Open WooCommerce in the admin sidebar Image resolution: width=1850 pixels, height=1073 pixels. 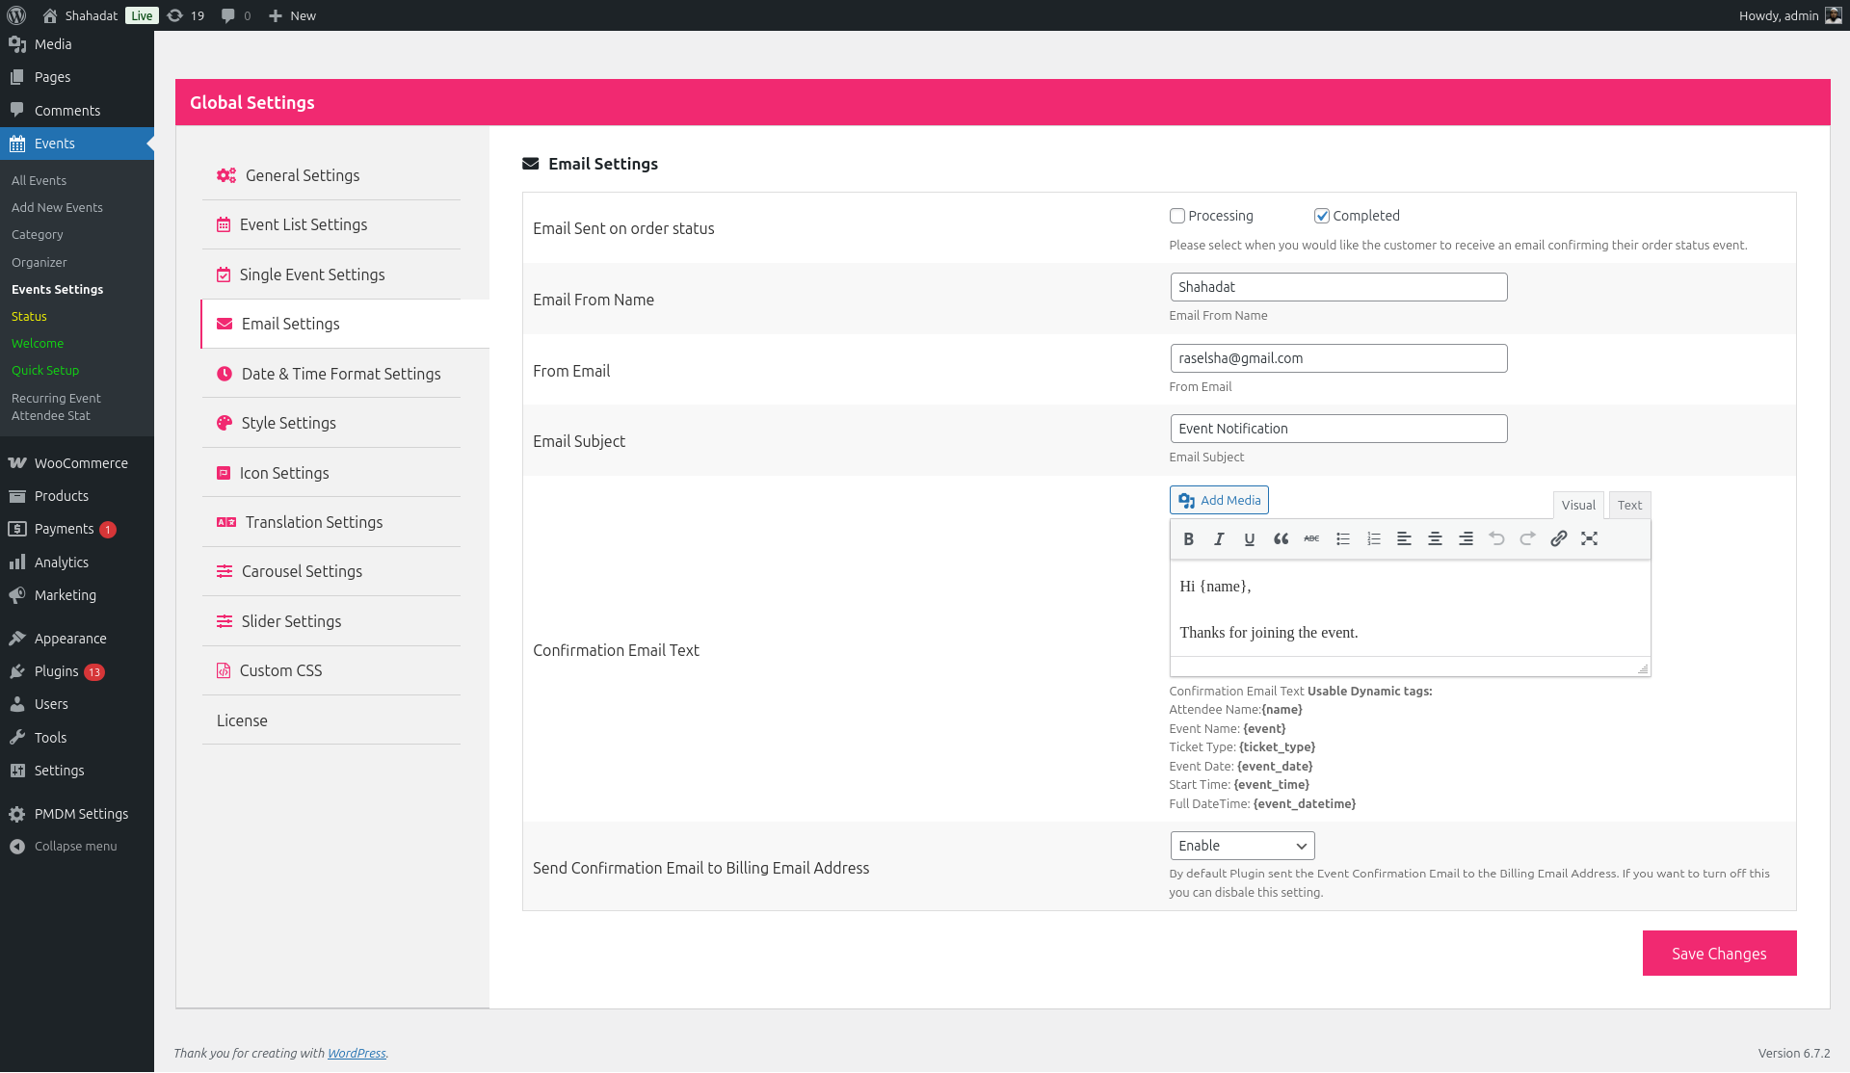point(77,463)
